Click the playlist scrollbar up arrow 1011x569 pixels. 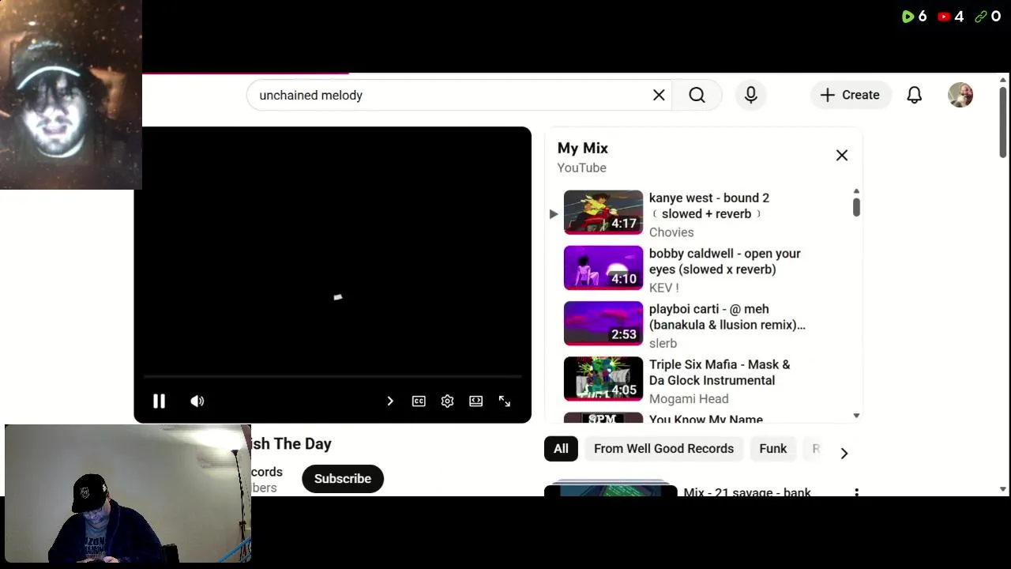coord(856,192)
